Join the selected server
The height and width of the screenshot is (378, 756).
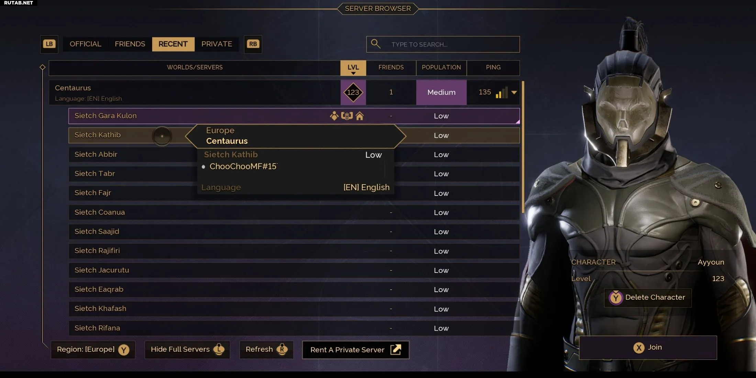(x=648, y=347)
